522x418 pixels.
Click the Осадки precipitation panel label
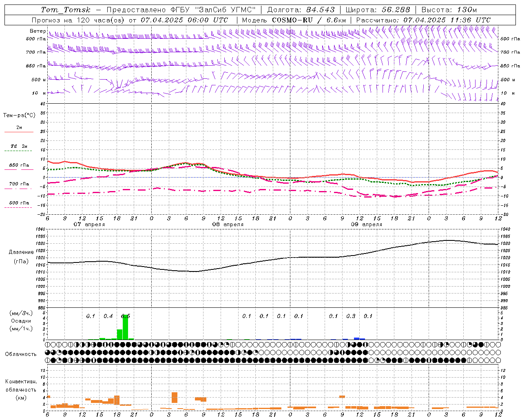pyautogui.click(x=21, y=321)
